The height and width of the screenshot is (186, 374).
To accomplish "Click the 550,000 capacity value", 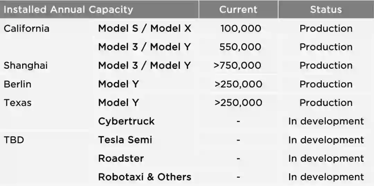I will coord(240,47).
